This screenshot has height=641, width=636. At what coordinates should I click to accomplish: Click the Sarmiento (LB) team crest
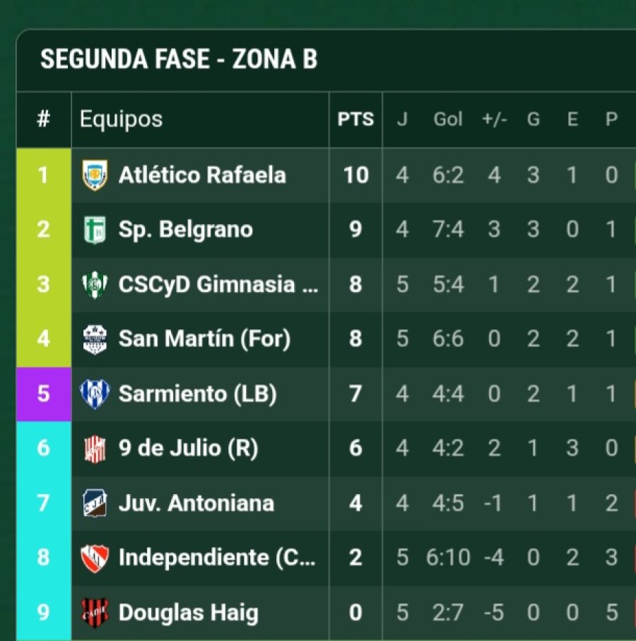[x=95, y=394]
